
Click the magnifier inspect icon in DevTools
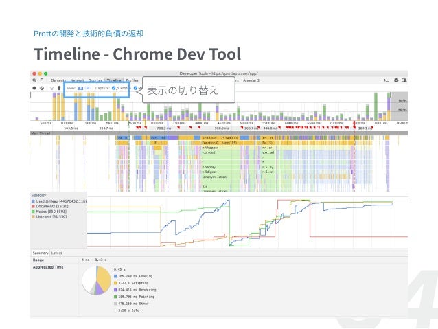point(34,80)
